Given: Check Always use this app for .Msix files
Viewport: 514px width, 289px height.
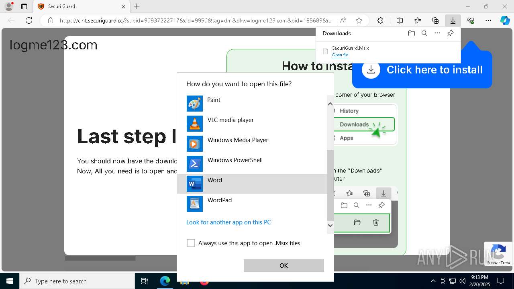Looking at the screenshot, I should (x=191, y=243).
